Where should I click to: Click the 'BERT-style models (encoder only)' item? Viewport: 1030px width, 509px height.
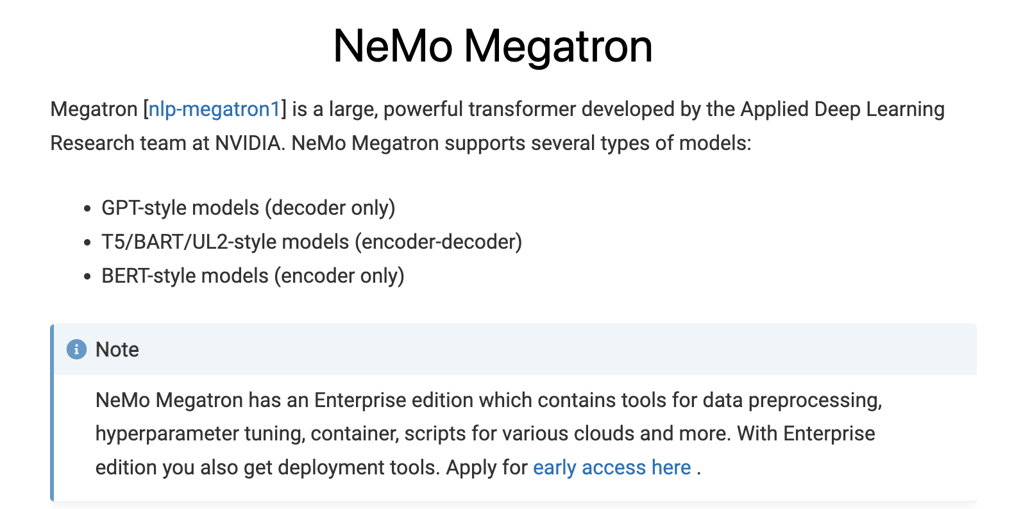tap(253, 276)
